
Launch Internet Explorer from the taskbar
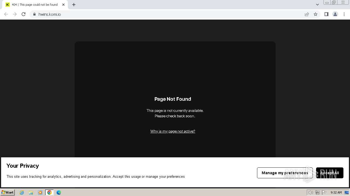click(22, 192)
